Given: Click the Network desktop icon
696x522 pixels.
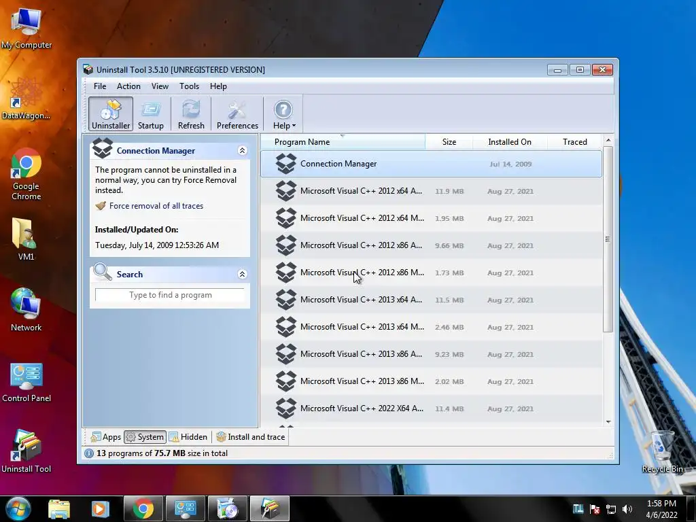Looking at the screenshot, I should 27,309.
